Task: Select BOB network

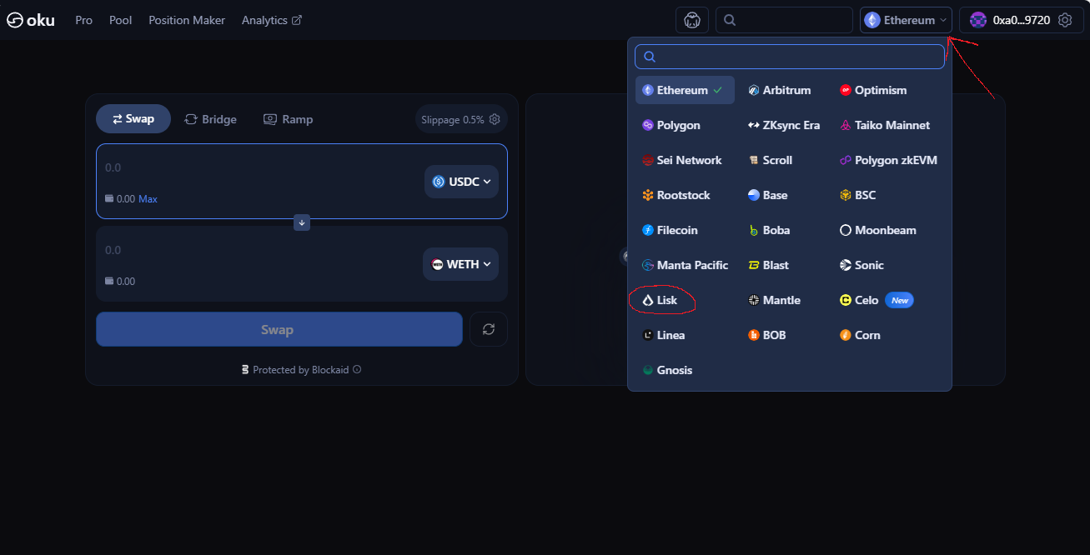Action: tap(767, 335)
